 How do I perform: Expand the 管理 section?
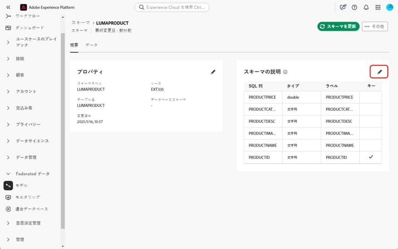tap(8, 239)
